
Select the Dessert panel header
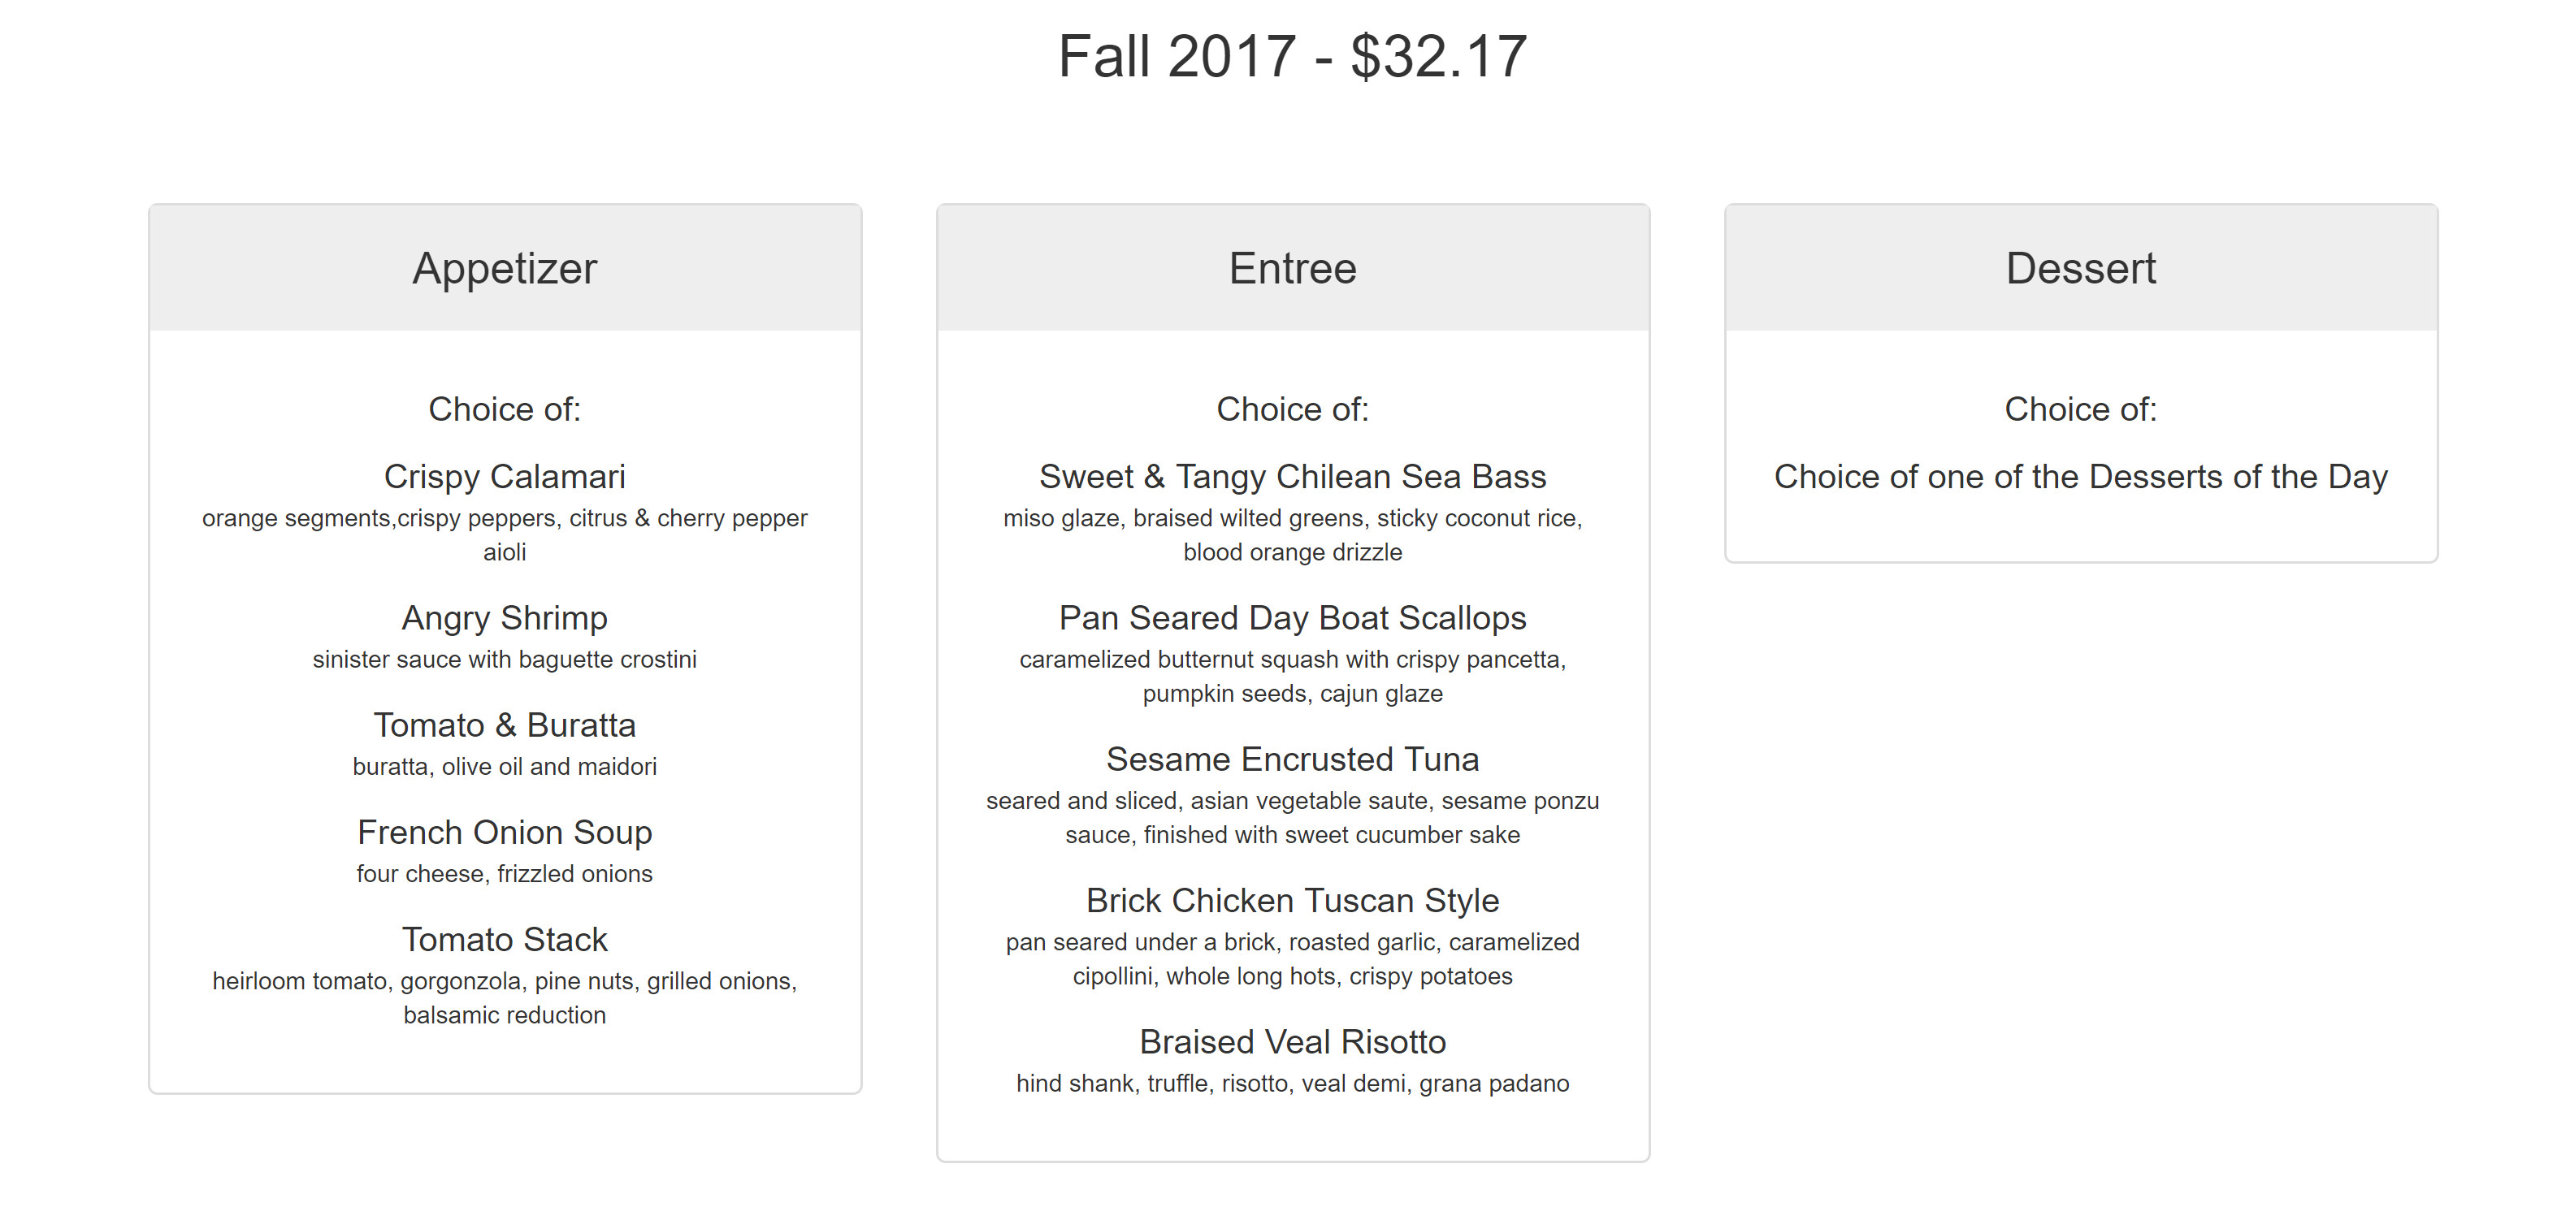tap(2081, 268)
